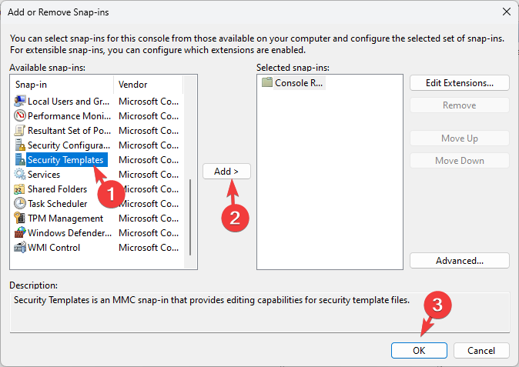The width and height of the screenshot is (519, 367).
Task: Click the WMI Control icon
Action: (x=20, y=247)
